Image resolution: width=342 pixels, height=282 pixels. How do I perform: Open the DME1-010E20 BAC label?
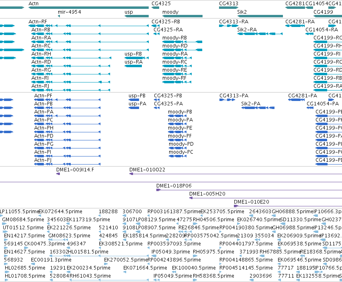(251, 202)
